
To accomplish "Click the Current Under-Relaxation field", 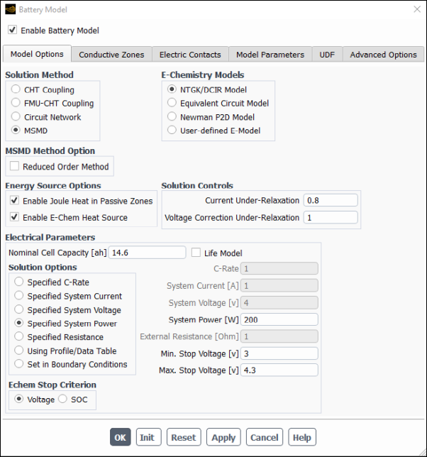I will 331,201.
